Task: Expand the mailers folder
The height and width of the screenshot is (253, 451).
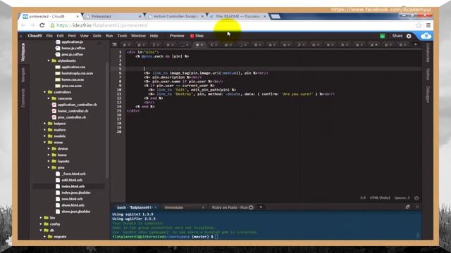Action: click(44, 130)
